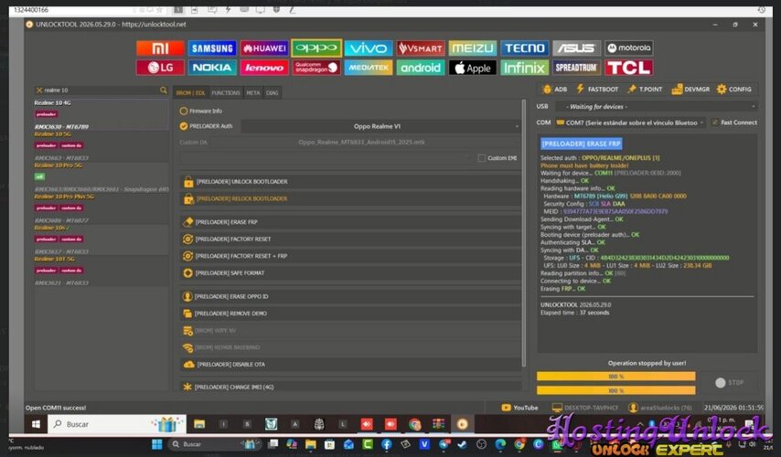Image resolution: width=781 pixels, height=457 pixels.
Task: Select the Samsung brand icon
Action: [212, 48]
